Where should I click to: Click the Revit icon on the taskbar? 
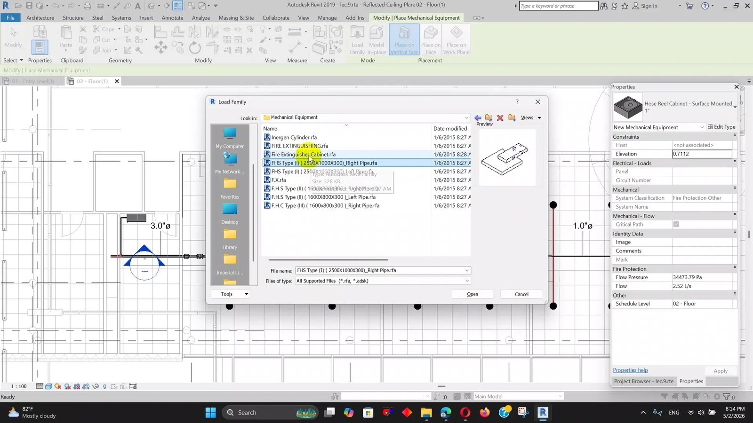[x=543, y=413]
